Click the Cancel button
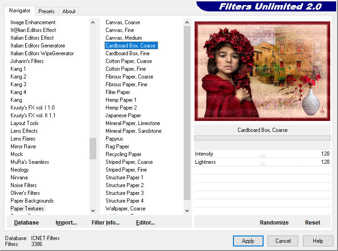The height and width of the screenshot is (251, 338). (x=283, y=241)
